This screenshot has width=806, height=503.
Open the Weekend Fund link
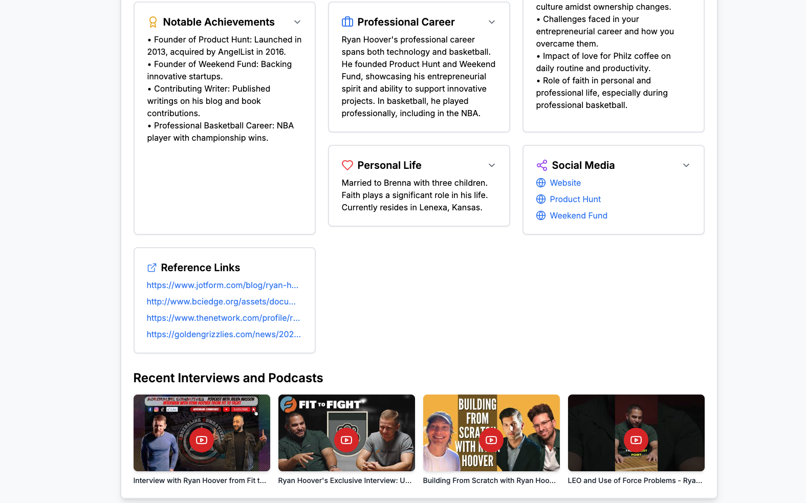578,215
